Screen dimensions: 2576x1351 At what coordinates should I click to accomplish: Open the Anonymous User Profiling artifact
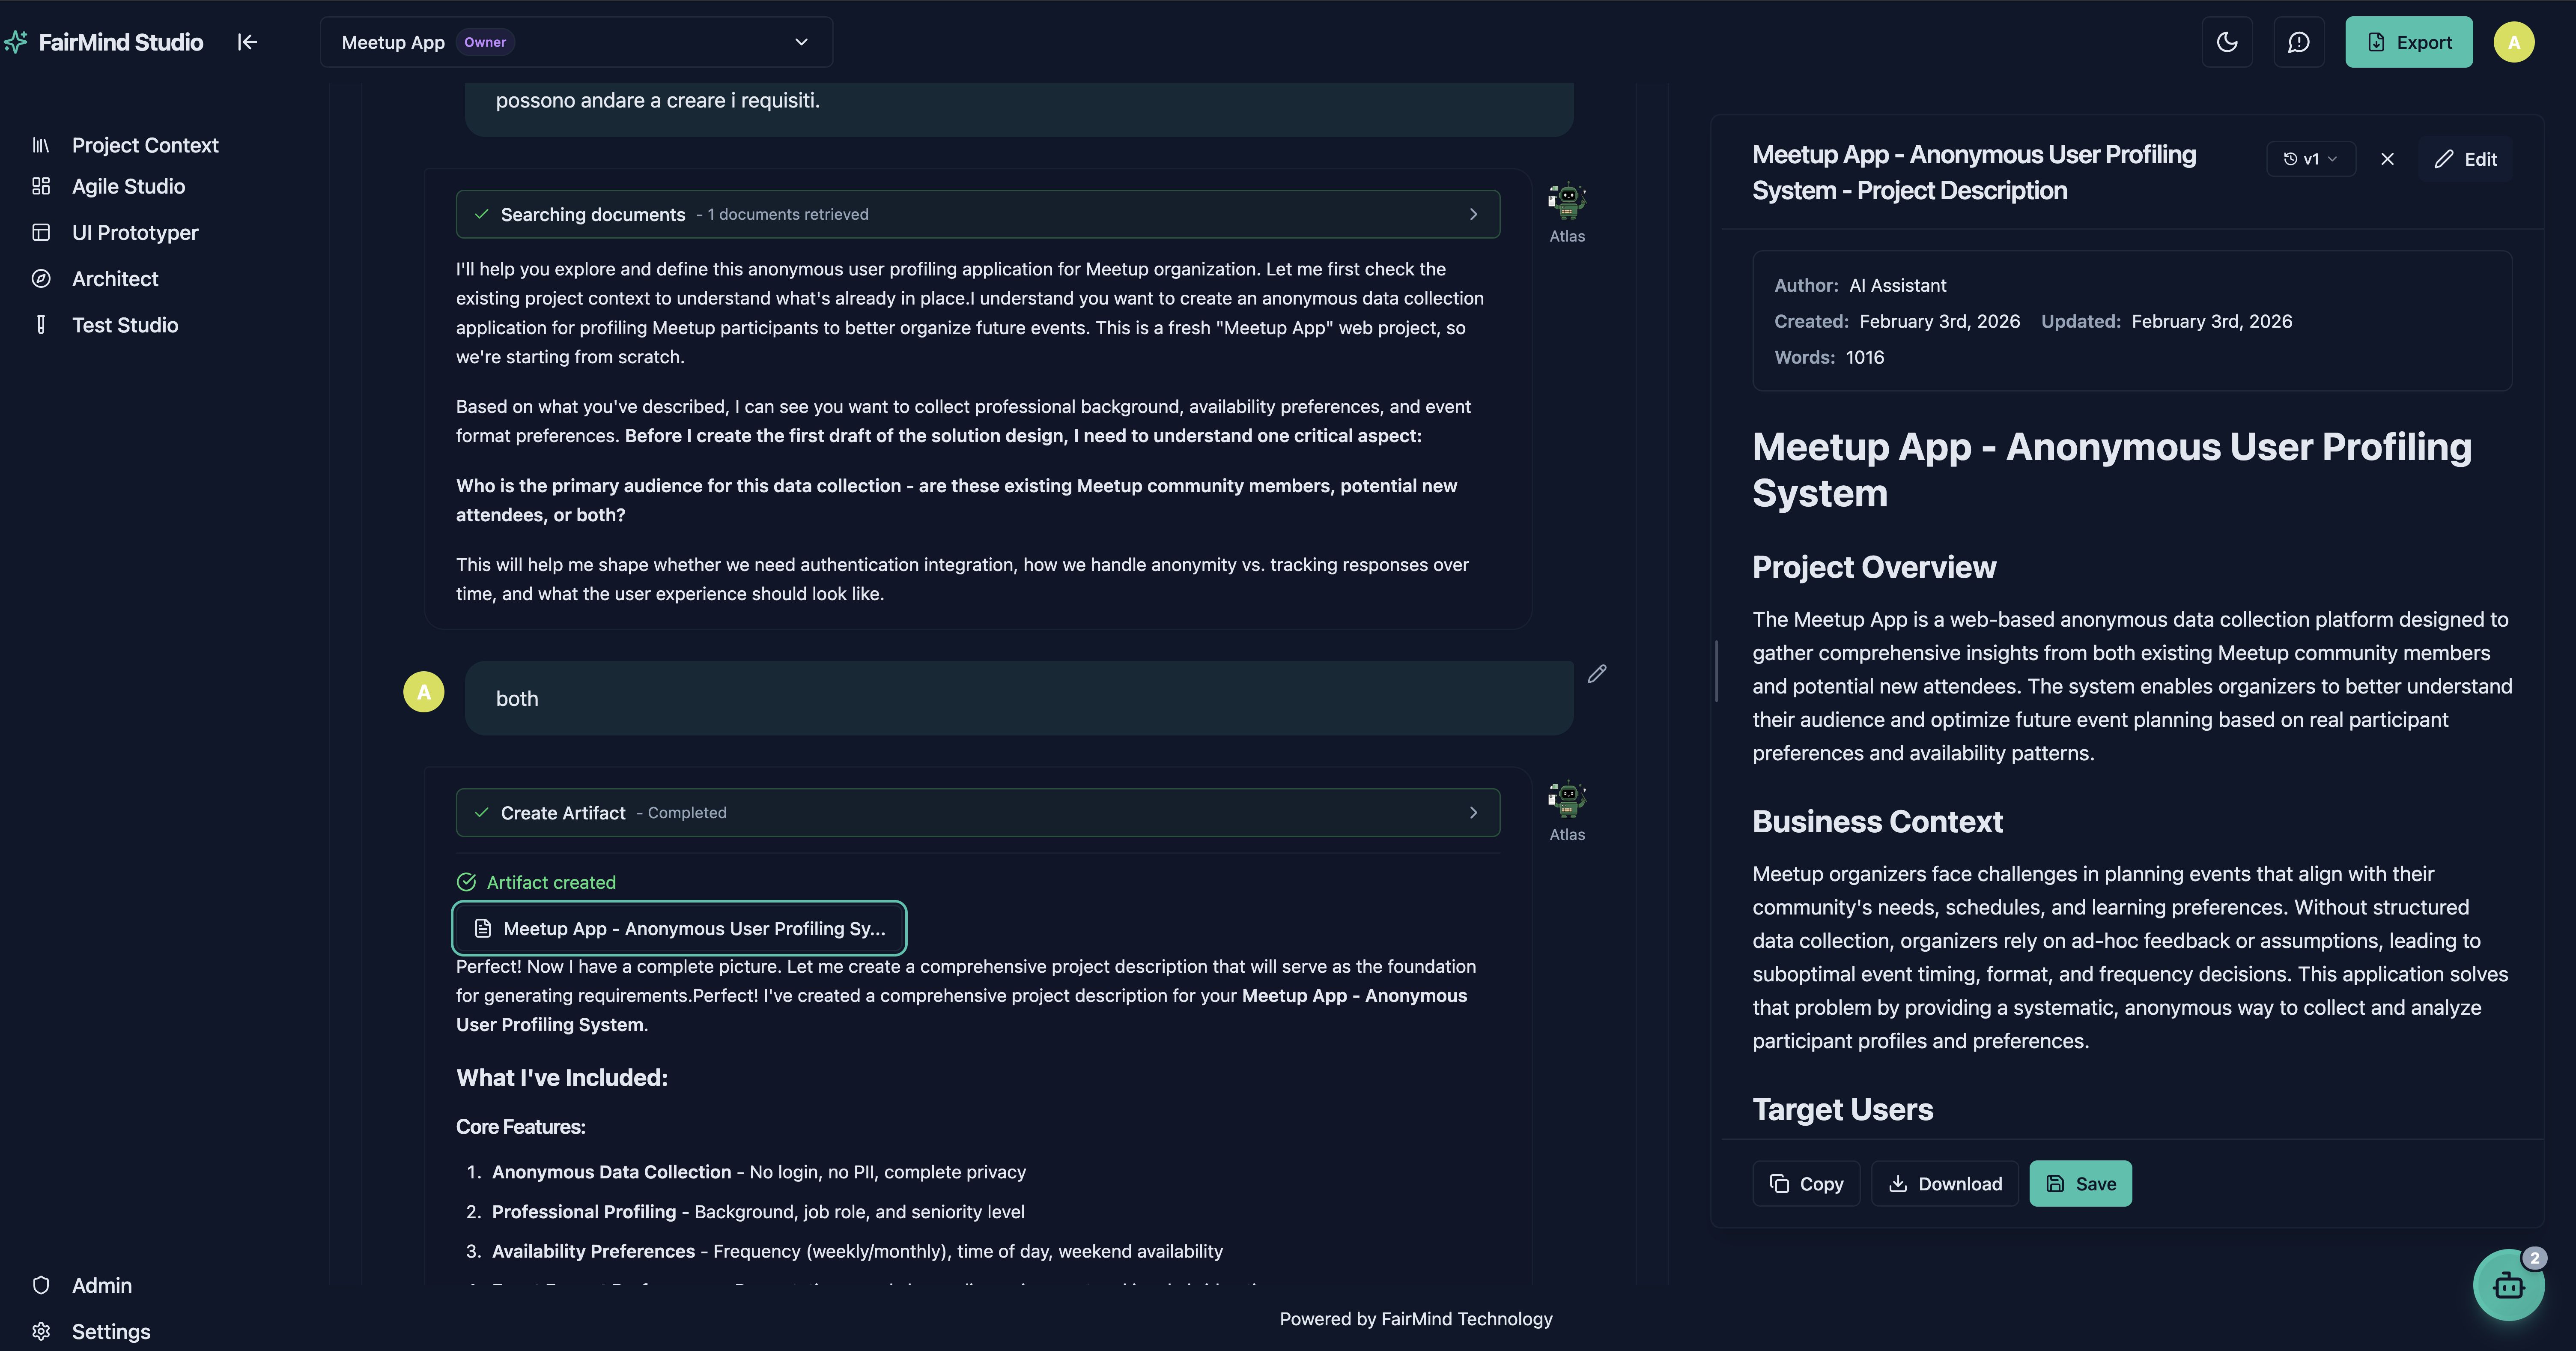(x=680, y=928)
